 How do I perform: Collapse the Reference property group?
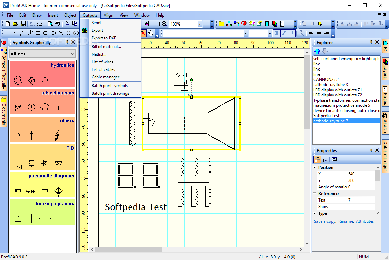(315, 194)
